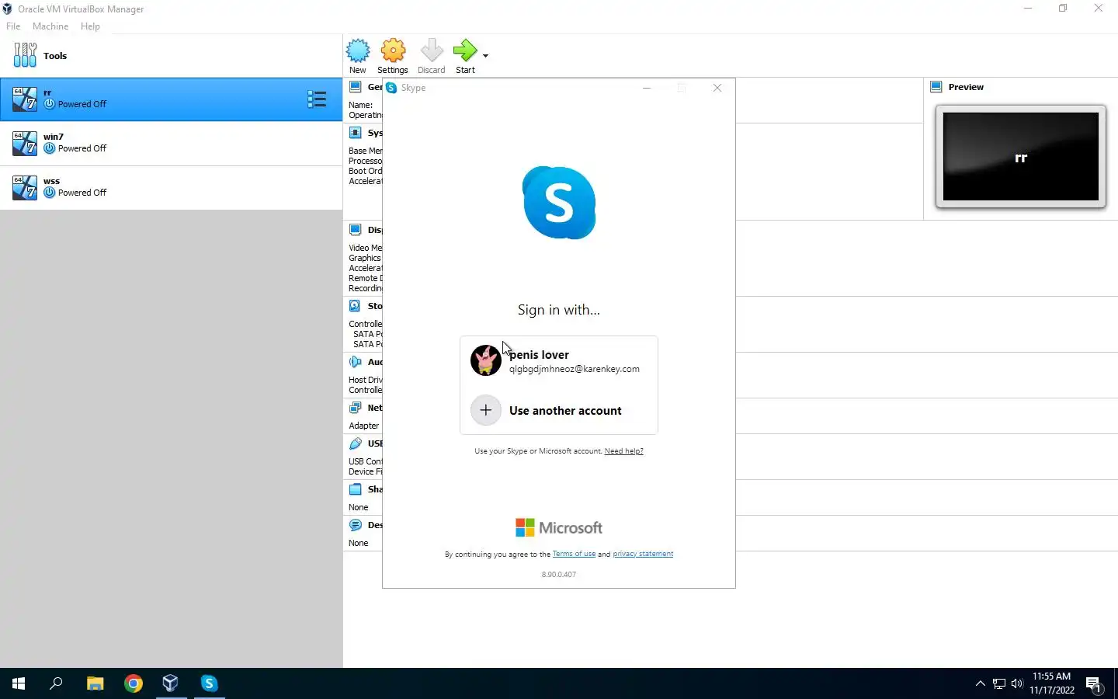Click the USB section icon
The width and height of the screenshot is (1118, 699).
tap(356, 443)
